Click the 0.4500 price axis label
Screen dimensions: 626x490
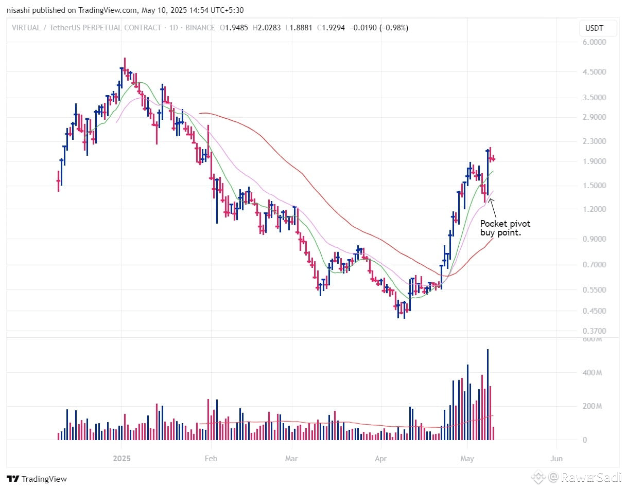click(x=595, y=311)
